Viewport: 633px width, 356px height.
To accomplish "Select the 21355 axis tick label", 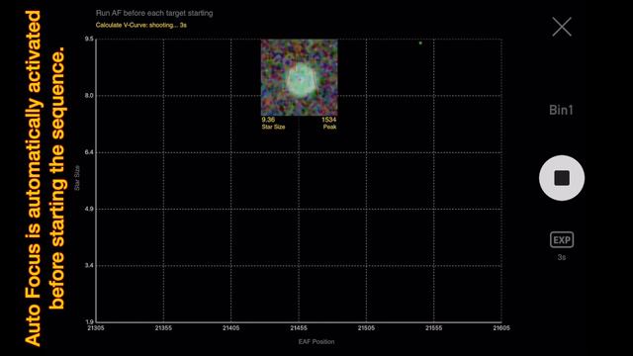I will pos(163,328).
